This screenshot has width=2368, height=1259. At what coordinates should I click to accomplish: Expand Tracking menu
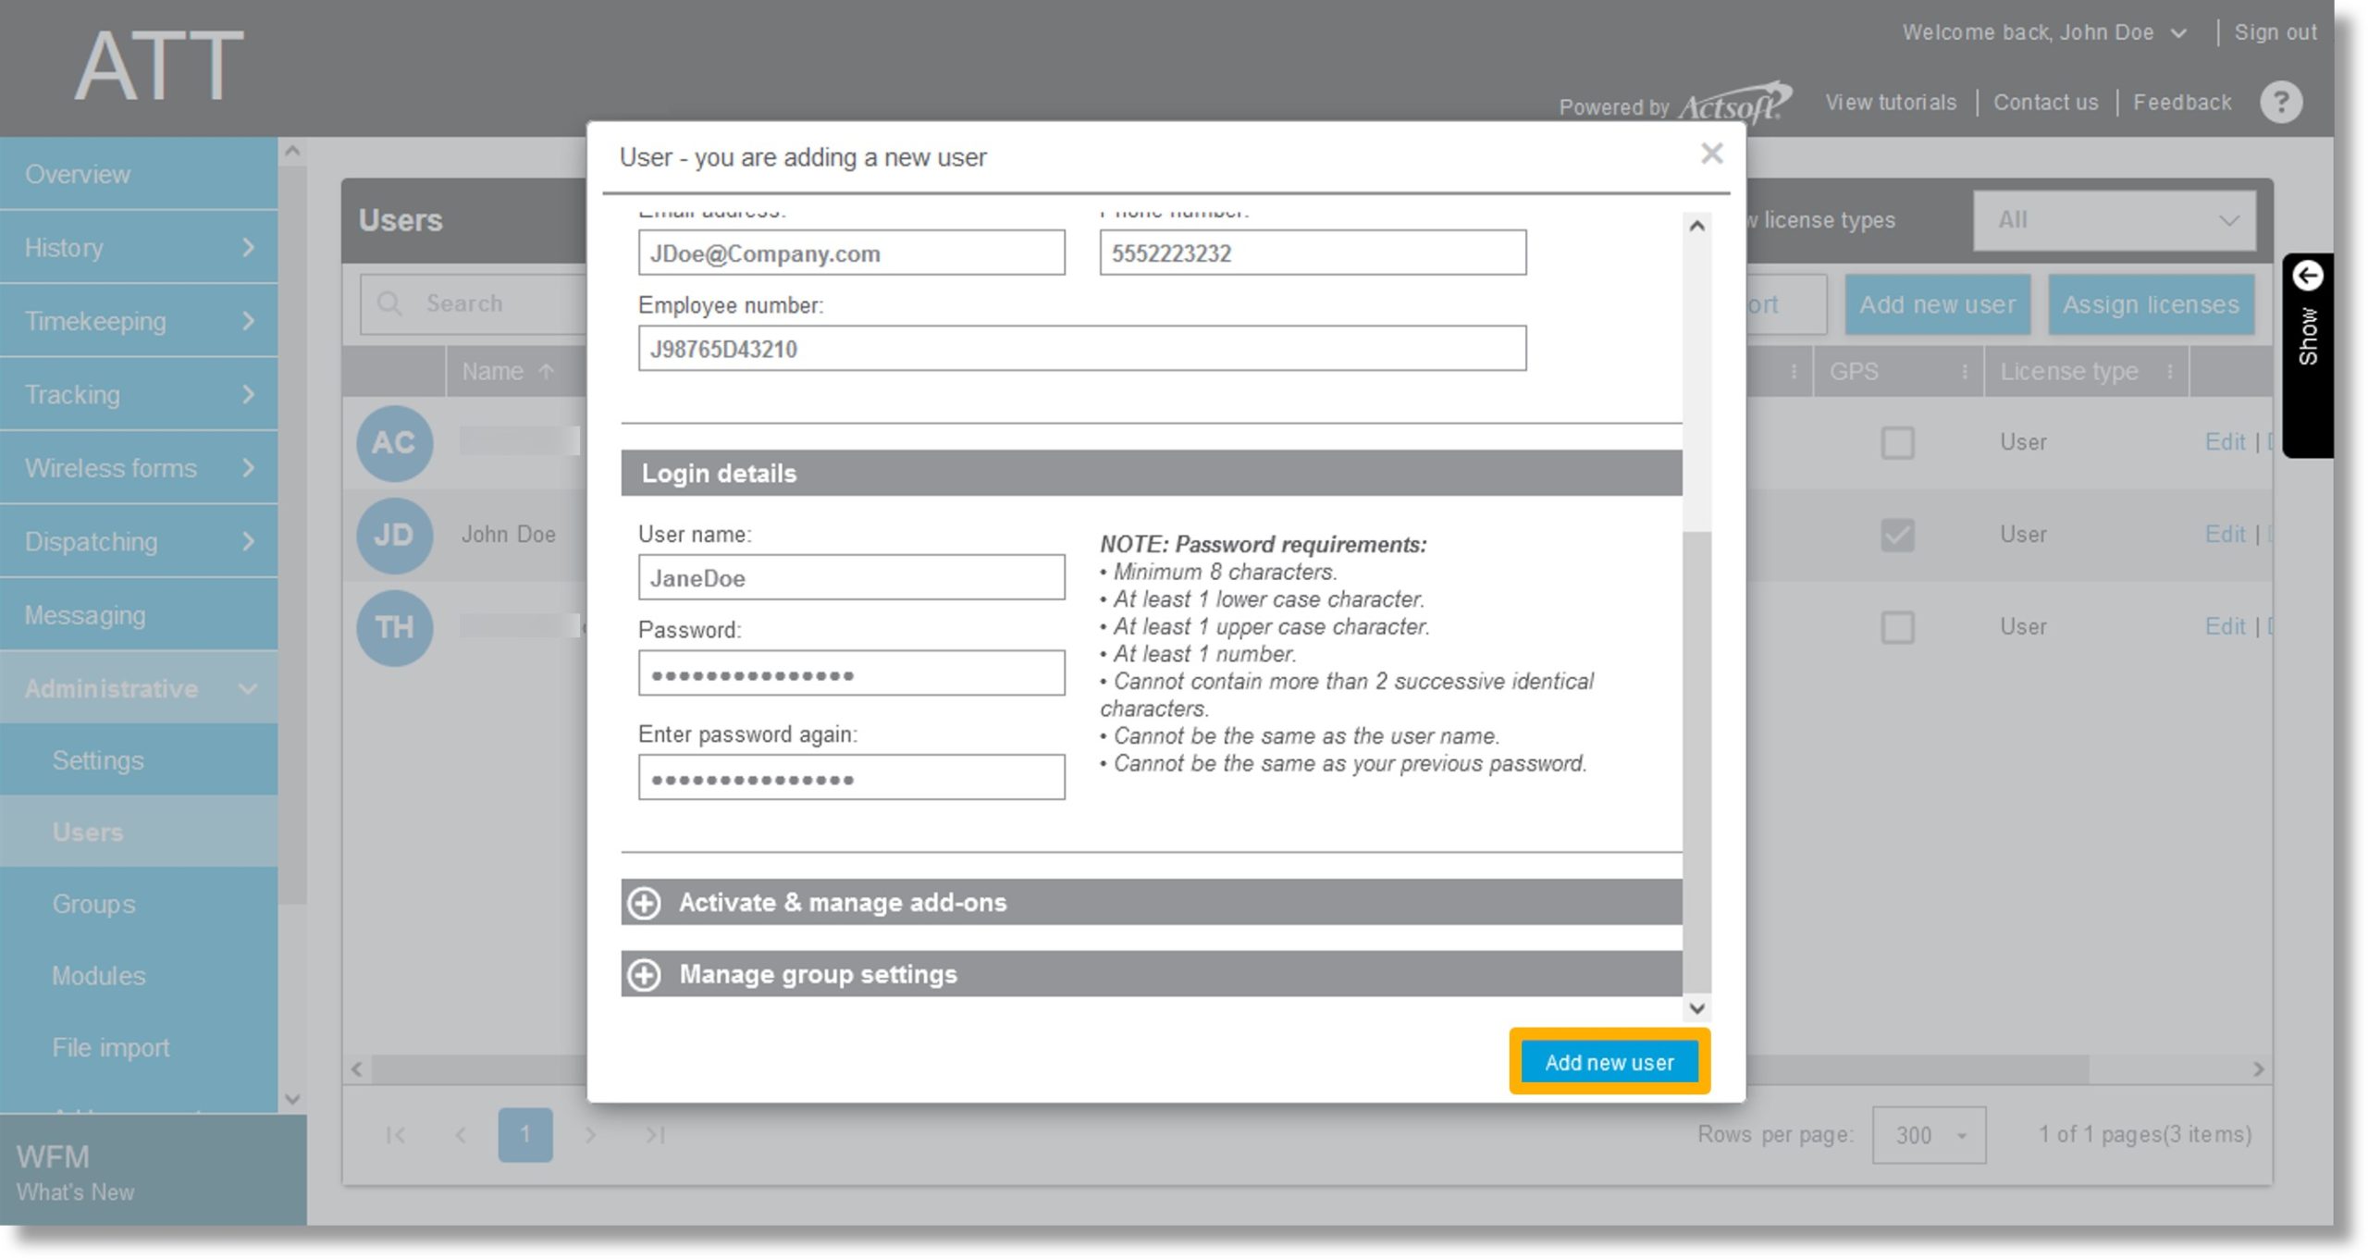click(139, 395)
